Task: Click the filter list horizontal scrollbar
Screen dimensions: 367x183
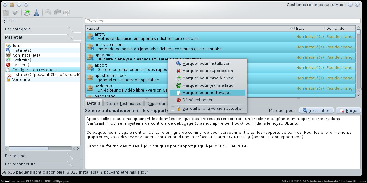Action: coord(41,148)
